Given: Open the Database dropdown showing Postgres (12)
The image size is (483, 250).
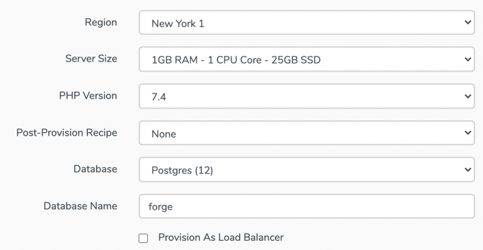Looking at the screenshot, I should pos(307,170).
